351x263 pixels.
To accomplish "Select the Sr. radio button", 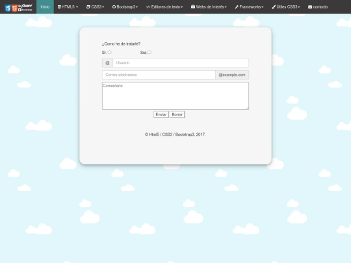I will pyautogui.click(x=109, y=52).
